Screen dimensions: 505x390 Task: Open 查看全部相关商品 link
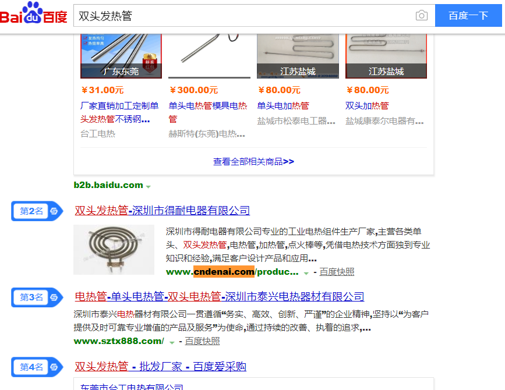point(254,162)
